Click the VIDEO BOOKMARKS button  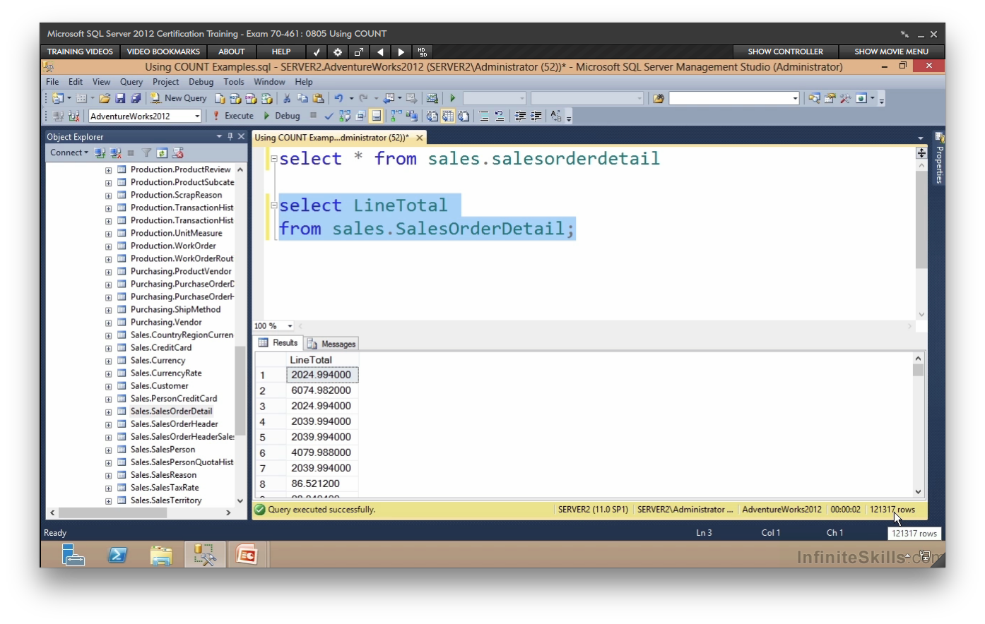[x=163, y=52]
